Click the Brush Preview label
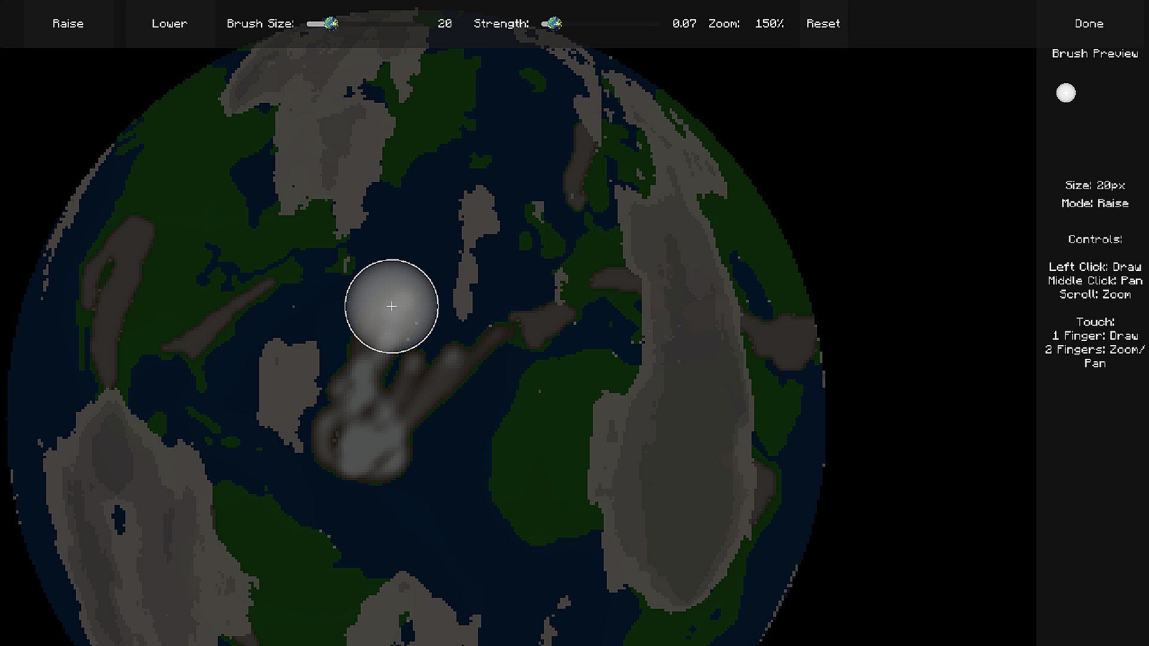This screenshot has height=646, width=1149. click(1095, 53)
